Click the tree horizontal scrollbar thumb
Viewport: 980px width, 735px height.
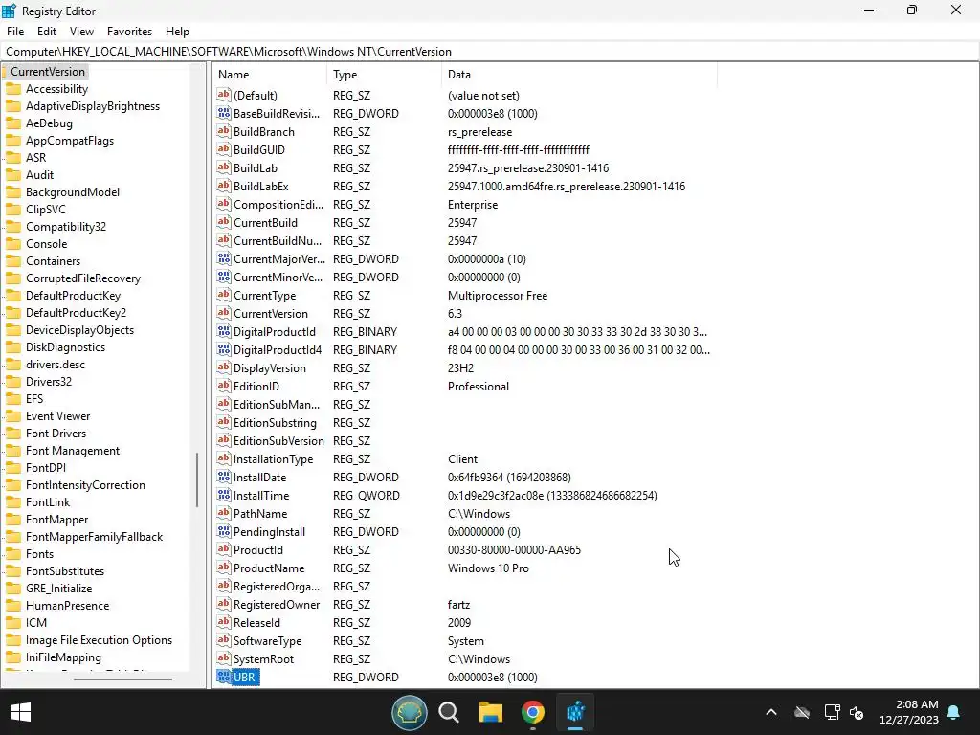pos(122,679)
